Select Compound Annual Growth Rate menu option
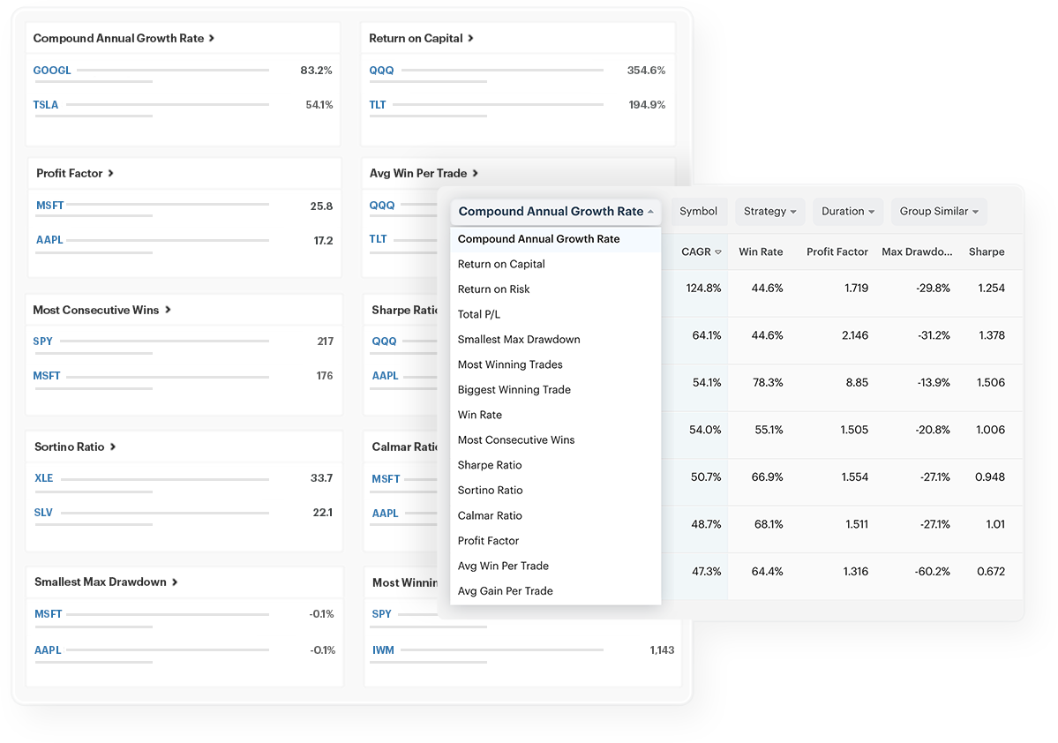This screenshot has width=1058, height=743. 555,239
